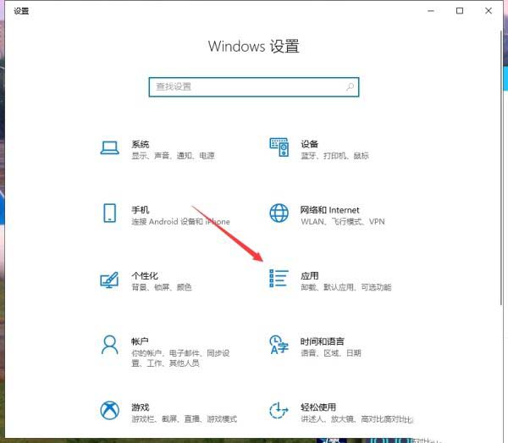This screenshot has width=508, height=443.
Task: Click the 时间和语言 clock icon
Action: click(x=279, y=345)
